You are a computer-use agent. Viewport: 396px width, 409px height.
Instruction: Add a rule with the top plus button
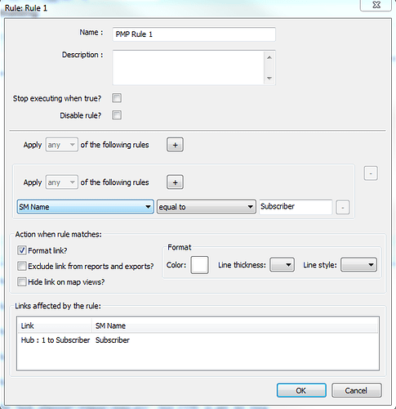[175, 145]
